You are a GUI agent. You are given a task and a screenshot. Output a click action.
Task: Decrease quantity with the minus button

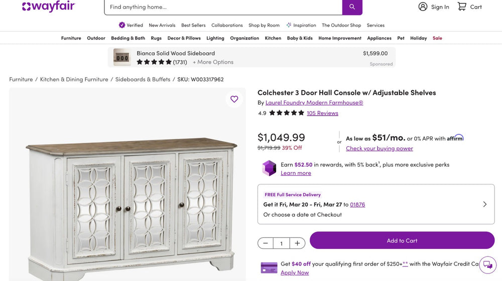pyautogui.click(x=266, y=243)
